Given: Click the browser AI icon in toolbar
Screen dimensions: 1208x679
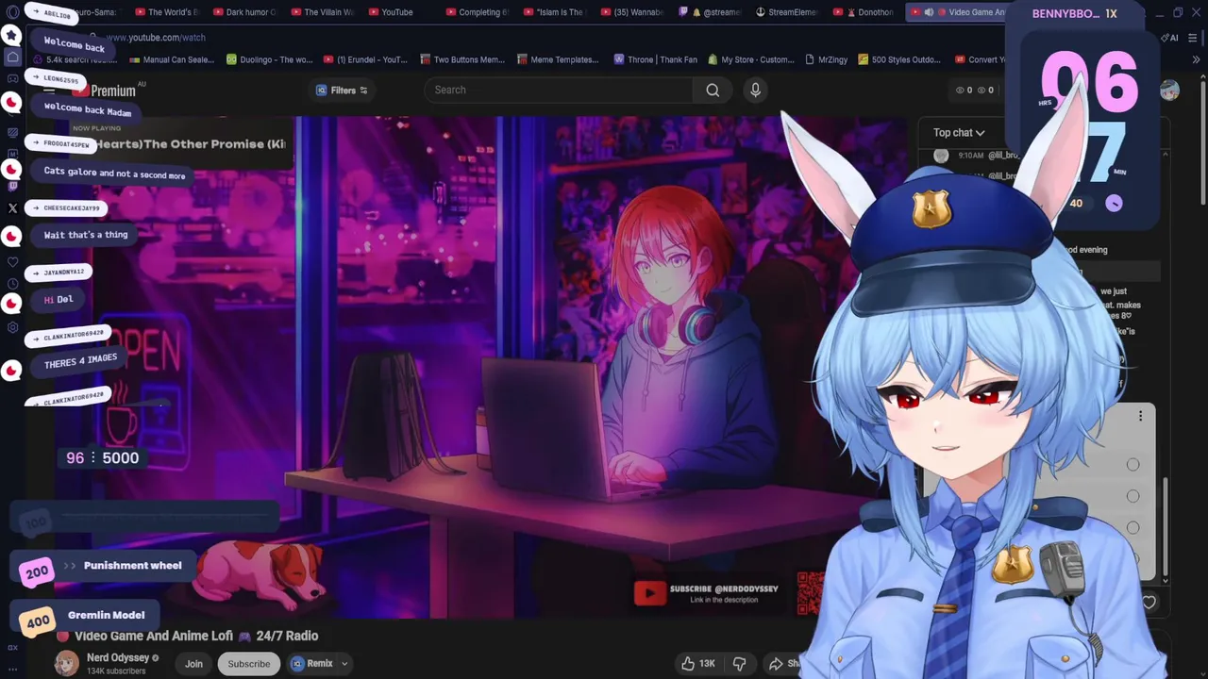Looking at the screenshot, I should [x=1170, y=38].
